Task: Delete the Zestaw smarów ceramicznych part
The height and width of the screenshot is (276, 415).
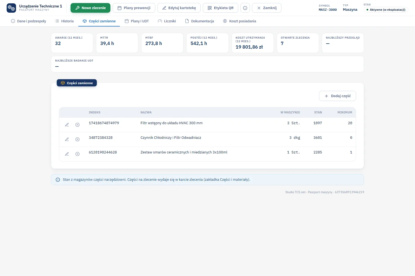Action: 77,154
